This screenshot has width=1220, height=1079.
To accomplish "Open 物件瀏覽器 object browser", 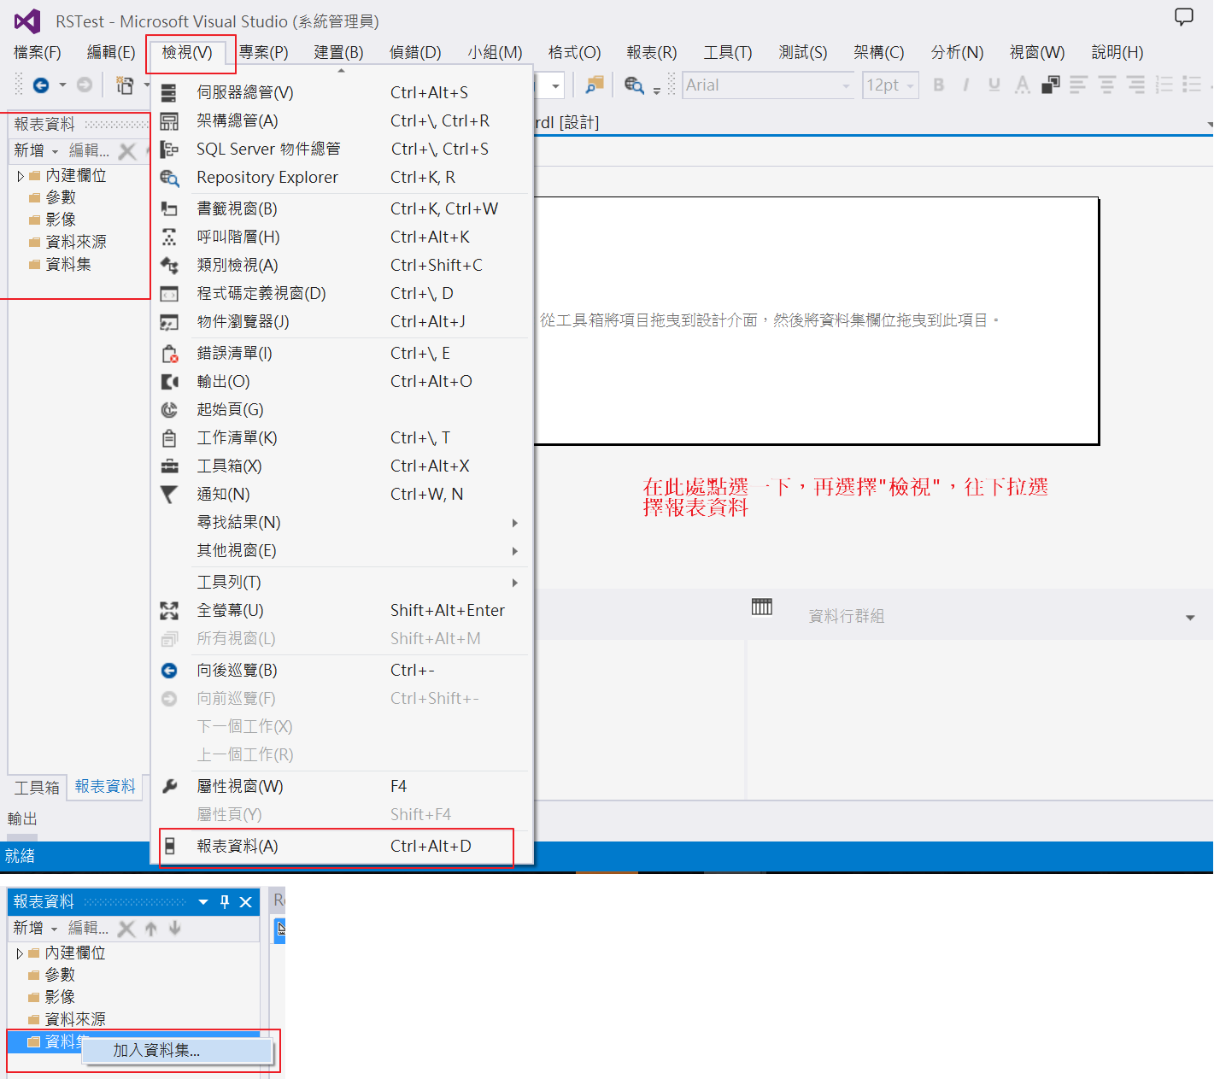I will point(342,321).
